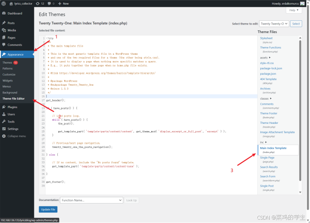
Task: Open the 404 Template file
Action: pyautogui.click(x=268, y=79)
